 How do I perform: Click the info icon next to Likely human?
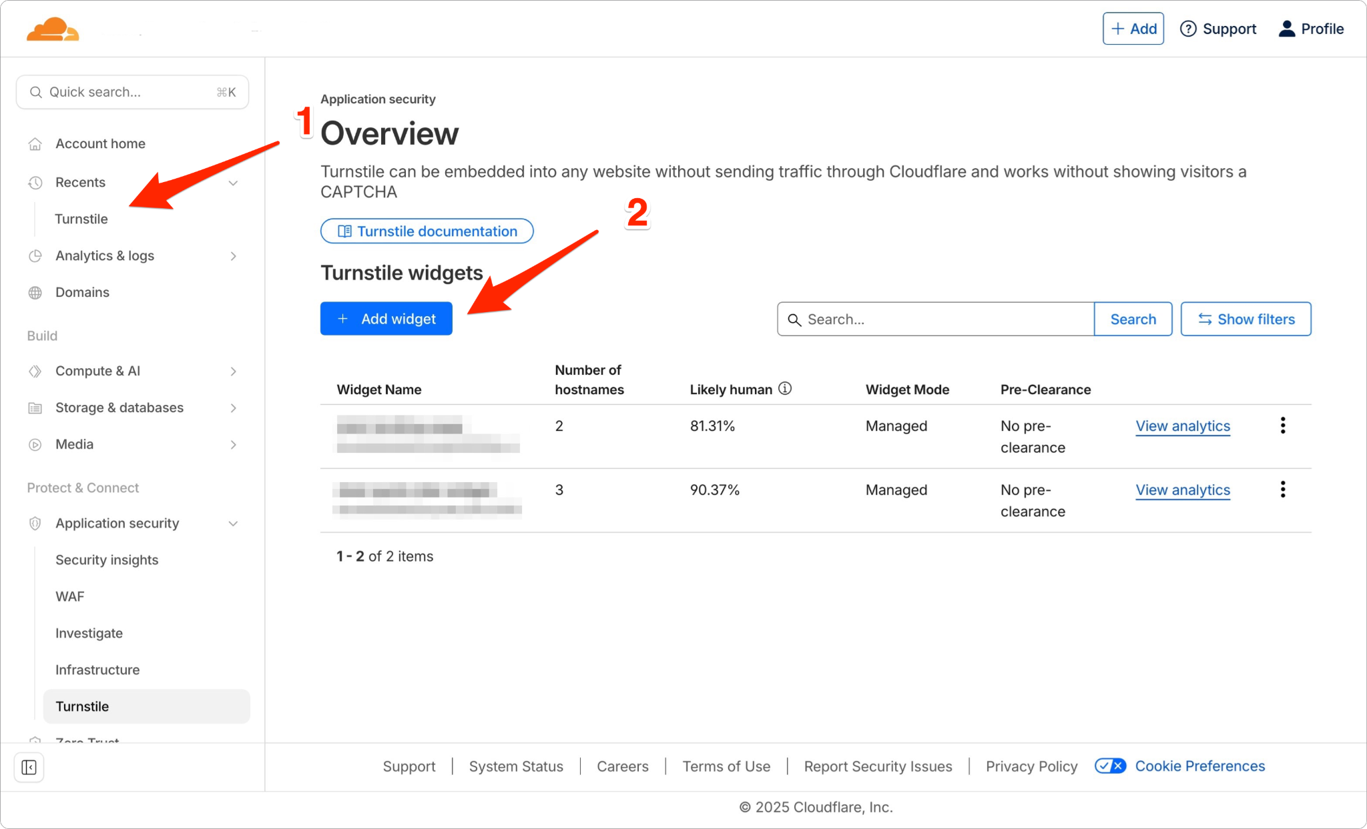coord(785,388)
